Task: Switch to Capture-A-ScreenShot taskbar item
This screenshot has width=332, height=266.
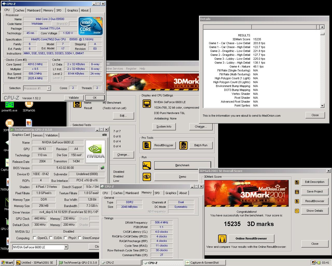Action: [205, 263]
